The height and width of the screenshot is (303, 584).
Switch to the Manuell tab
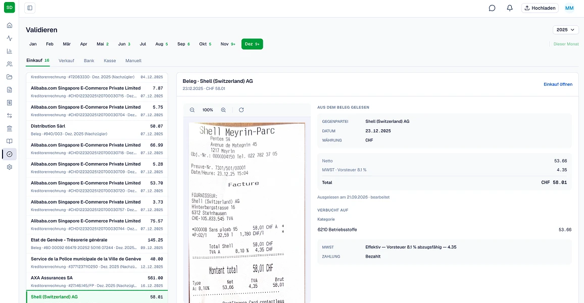[x=133, y=60]
